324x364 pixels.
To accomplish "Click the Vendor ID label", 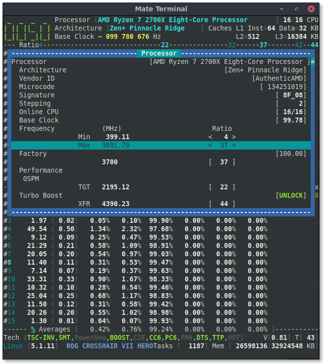I will click(37, 79).
